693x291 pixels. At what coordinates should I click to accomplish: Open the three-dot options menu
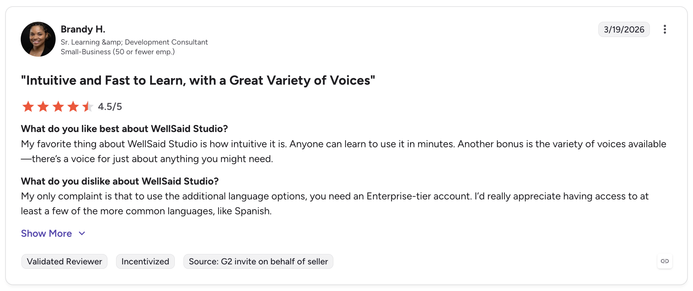[x=665, y=29]
